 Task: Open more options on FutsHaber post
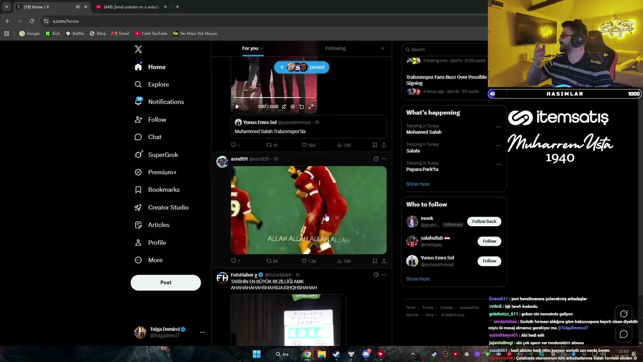coord(384,275)
